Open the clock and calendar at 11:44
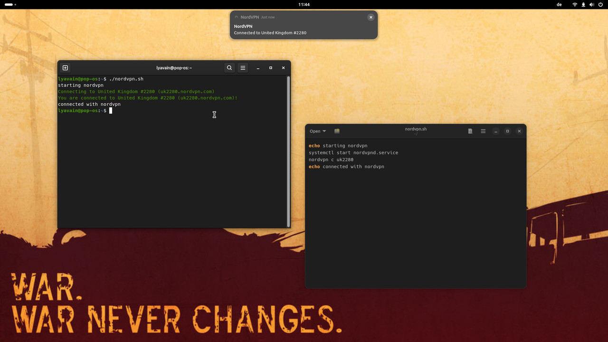The height and width of the screenshot is (342, 608). point(304,4)
